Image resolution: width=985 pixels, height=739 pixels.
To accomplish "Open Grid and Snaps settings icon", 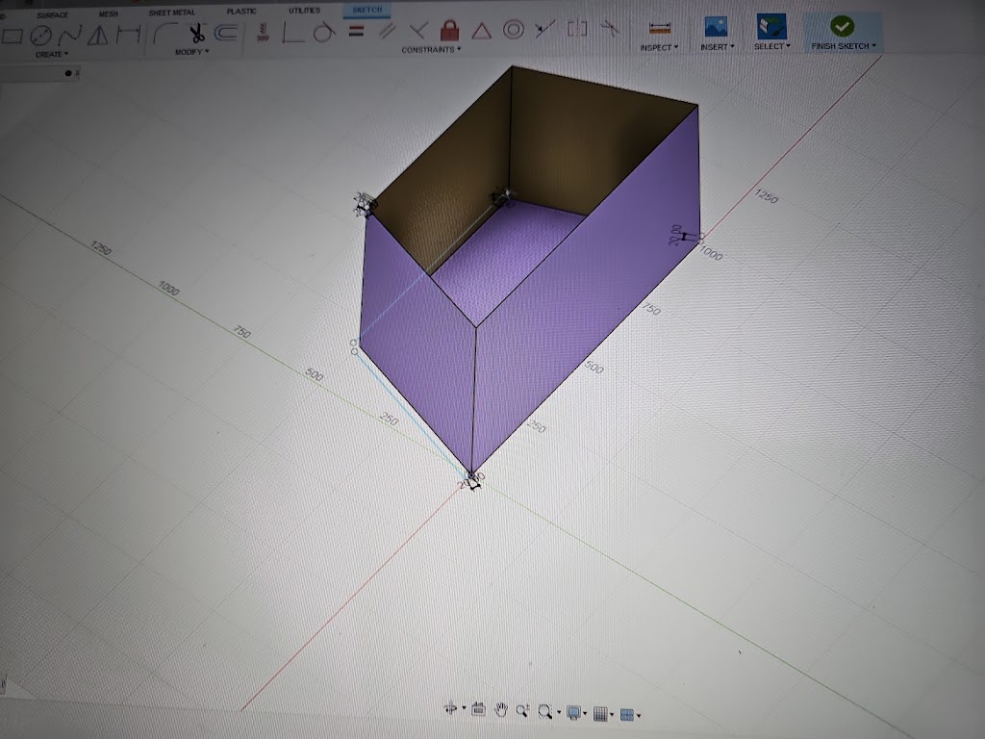I will (x=600, y=714).
